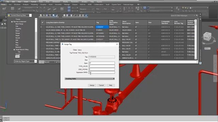This screenshot has width=218, height=122.
Task: Click the first-row selector arrow in grid
Action: pyautogui.click(x=41, y=27)
